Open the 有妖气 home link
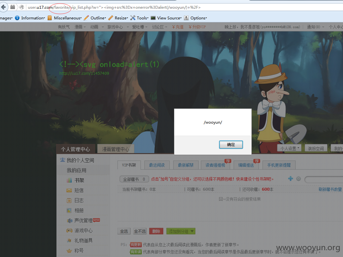Screen dimensions: 343x257 click(64, 27)
